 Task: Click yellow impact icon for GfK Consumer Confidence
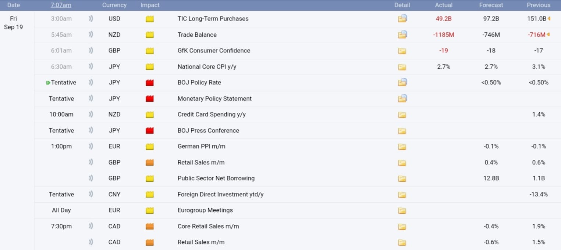coord(149,51)
